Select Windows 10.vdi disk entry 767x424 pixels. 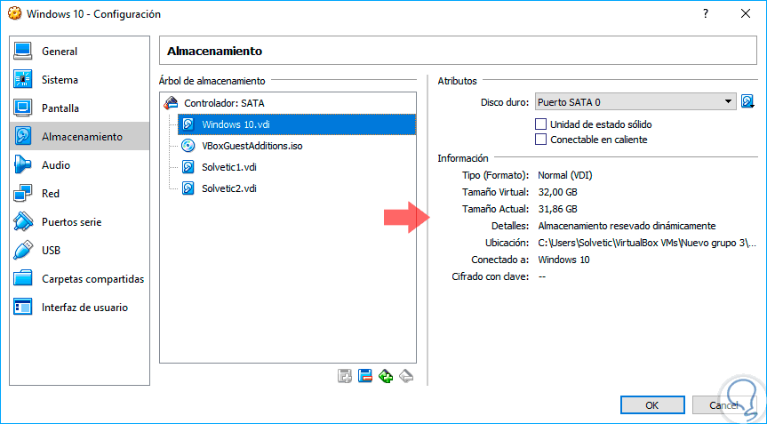click(297, 124)
